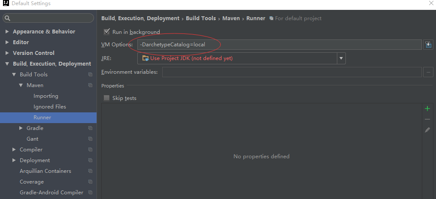Open the Environment variables browse button
This screenshot has height=199, width=436.
428,72
